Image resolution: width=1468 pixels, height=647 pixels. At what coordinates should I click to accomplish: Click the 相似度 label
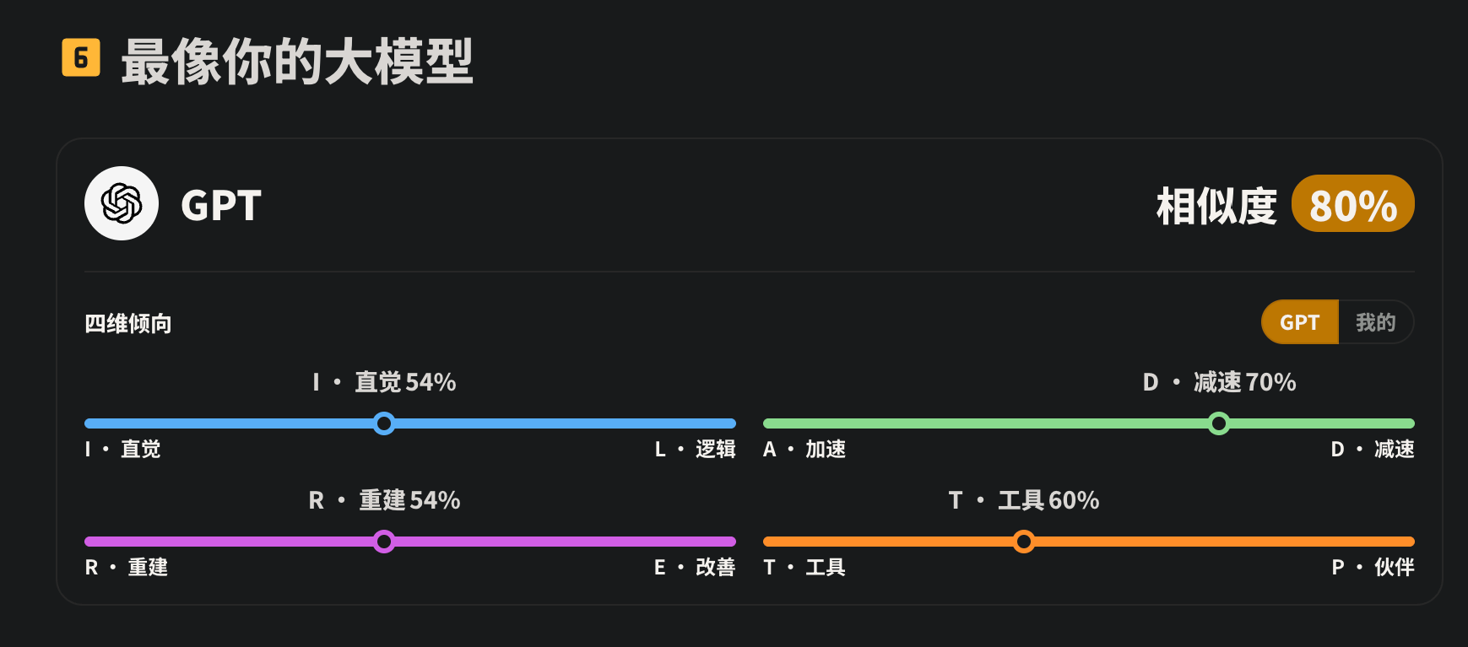coord(1216,206)
